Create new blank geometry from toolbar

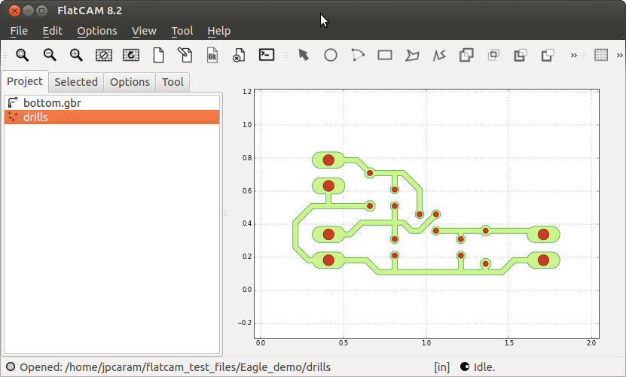pos(158,55)
